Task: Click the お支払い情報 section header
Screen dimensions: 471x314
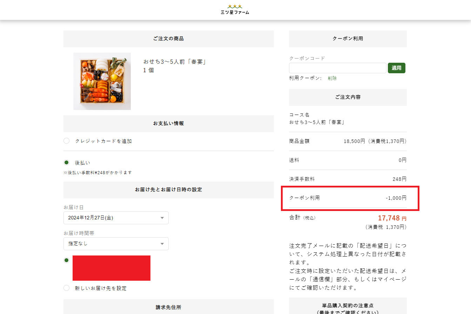Action: 169,123
